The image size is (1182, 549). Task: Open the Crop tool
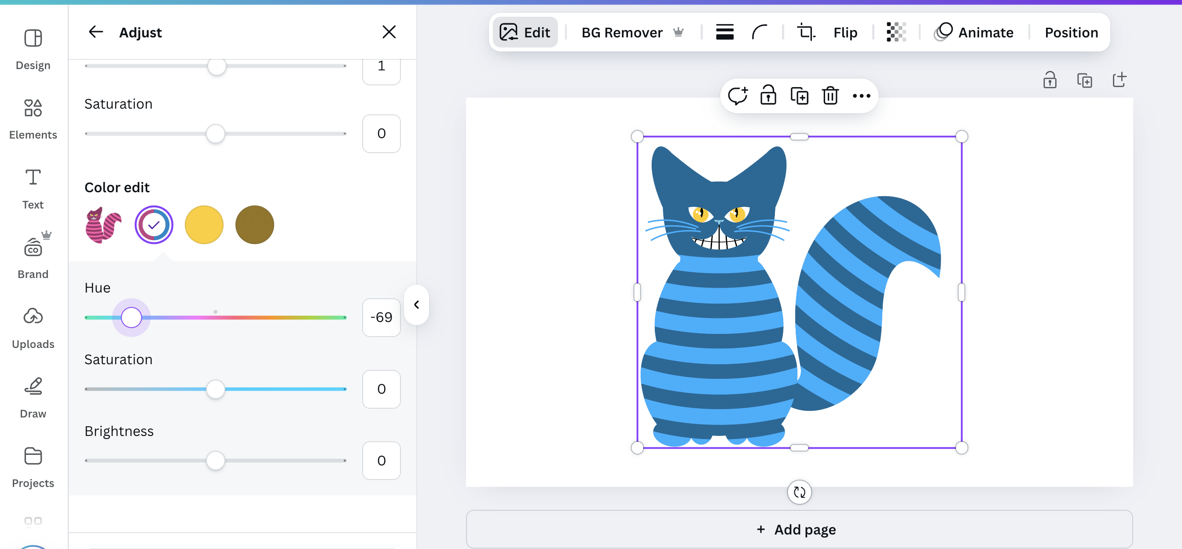[x=806, y=32]
